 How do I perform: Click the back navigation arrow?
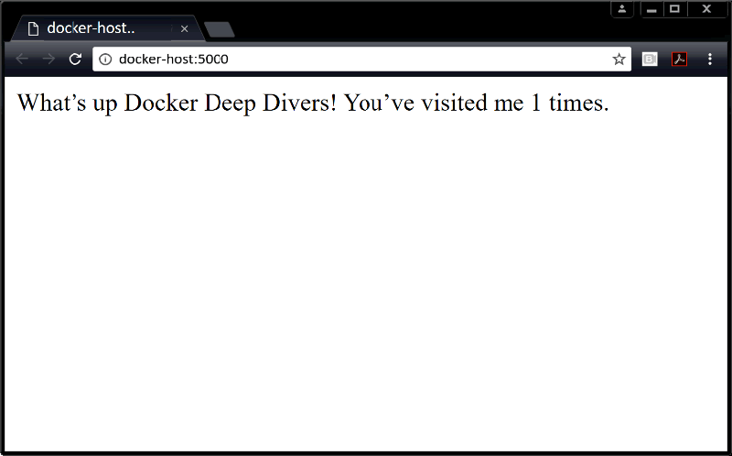23,60
